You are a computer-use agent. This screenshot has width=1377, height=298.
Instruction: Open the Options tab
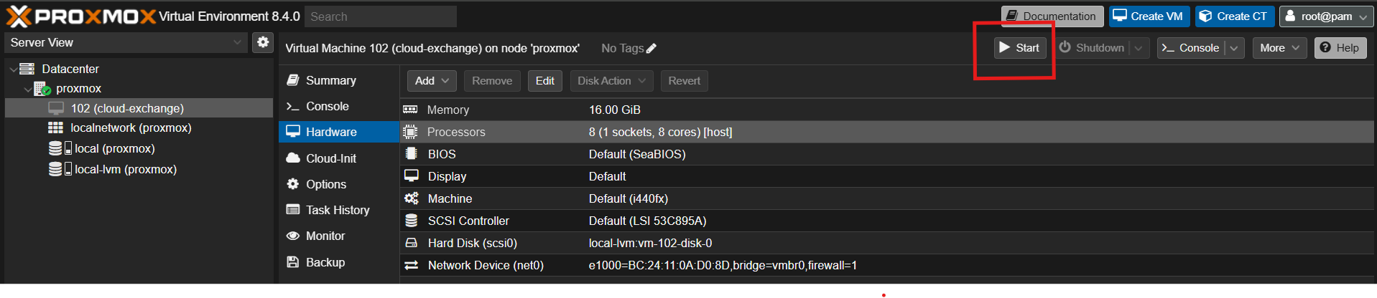point(338,184)
